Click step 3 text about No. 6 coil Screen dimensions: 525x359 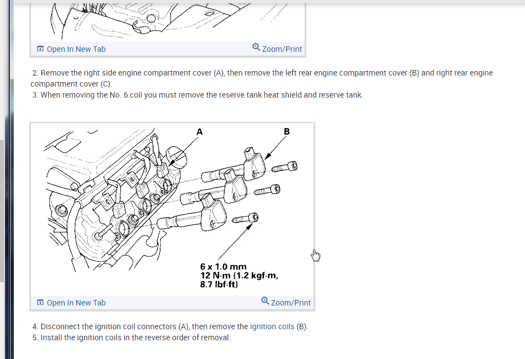click(x=198, y=95)
